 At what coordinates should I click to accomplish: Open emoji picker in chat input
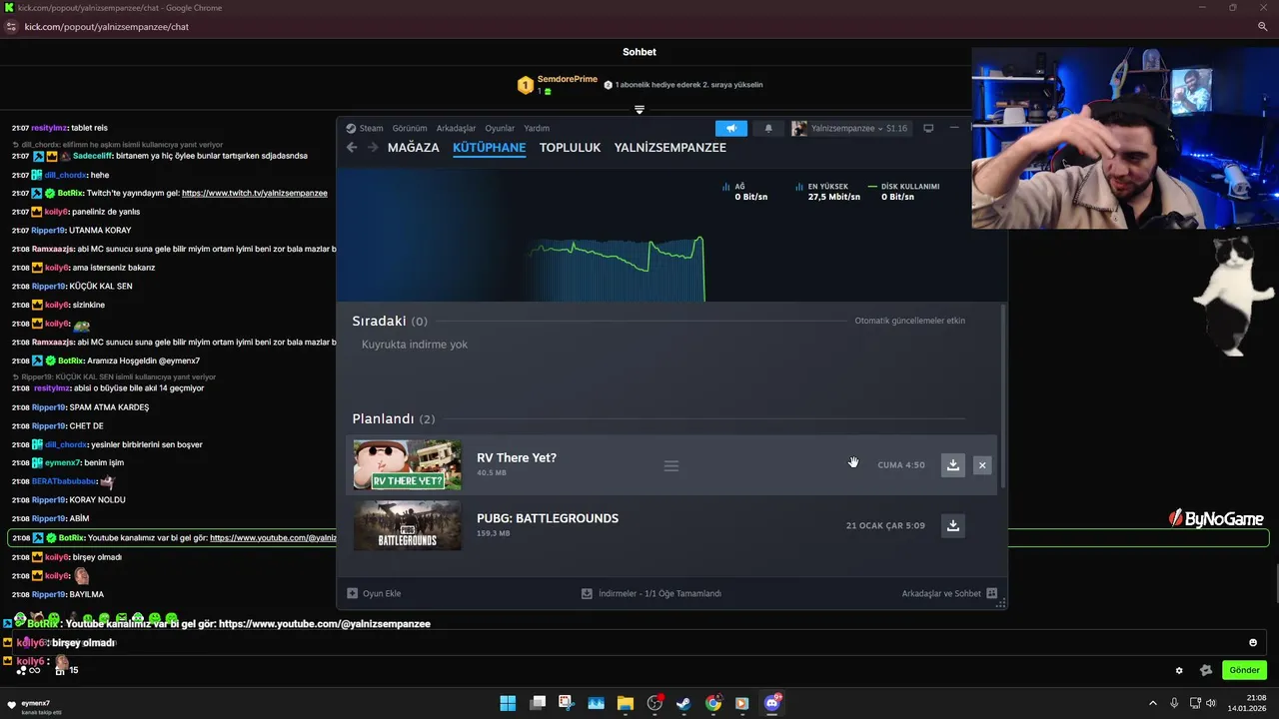click(1253, 643)
